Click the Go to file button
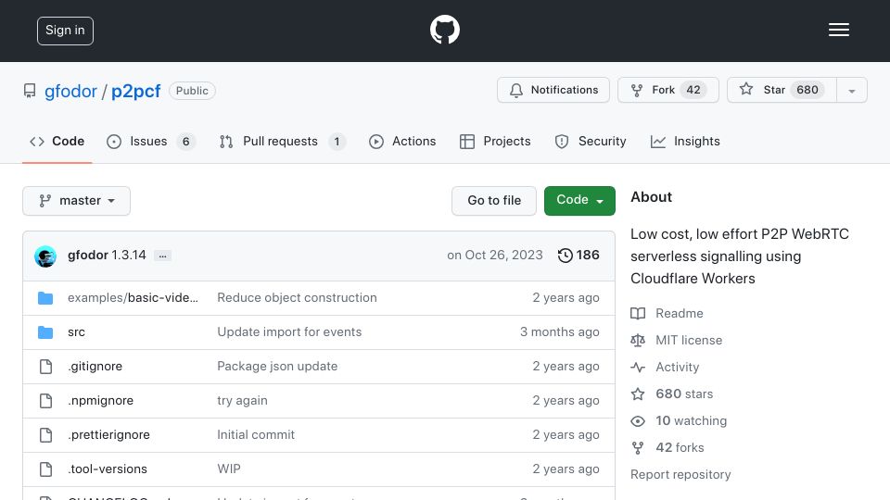 (x=494, y=201)
